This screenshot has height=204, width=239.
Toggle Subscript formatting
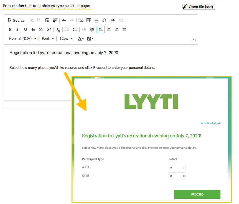click(x=41, y=29)
